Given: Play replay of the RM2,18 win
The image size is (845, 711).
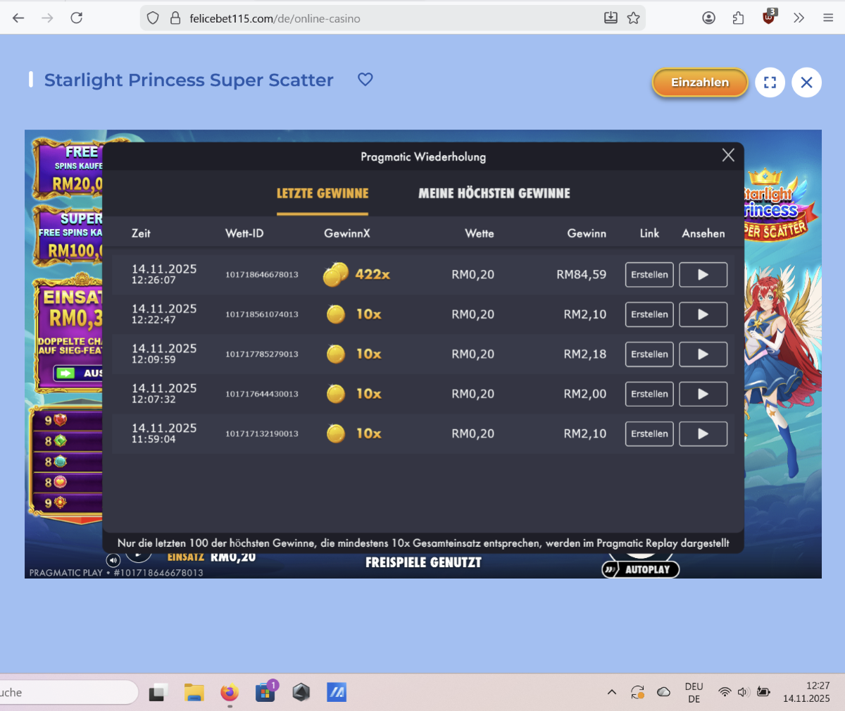Looking at the screenshot, I should click(703, 354).
